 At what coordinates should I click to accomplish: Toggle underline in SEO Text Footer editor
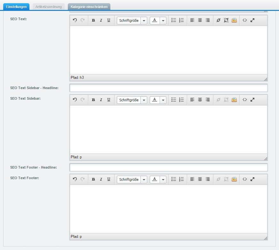[109, 179]
